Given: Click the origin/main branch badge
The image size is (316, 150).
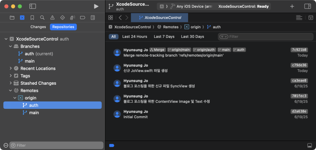Looking at the screenshot, I should (x=179, y=50).
